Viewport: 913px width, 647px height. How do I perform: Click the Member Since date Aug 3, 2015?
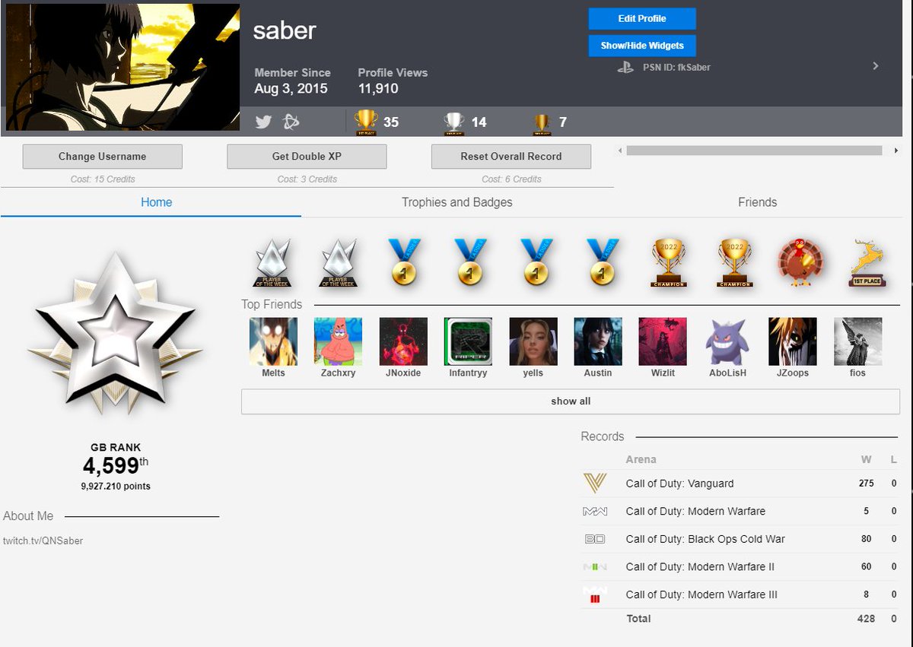(x=291, y=89)
